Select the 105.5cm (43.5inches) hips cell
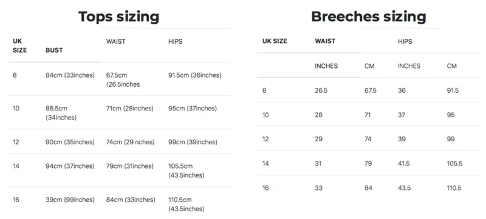The image size is (486, 219). click(187, 170)
